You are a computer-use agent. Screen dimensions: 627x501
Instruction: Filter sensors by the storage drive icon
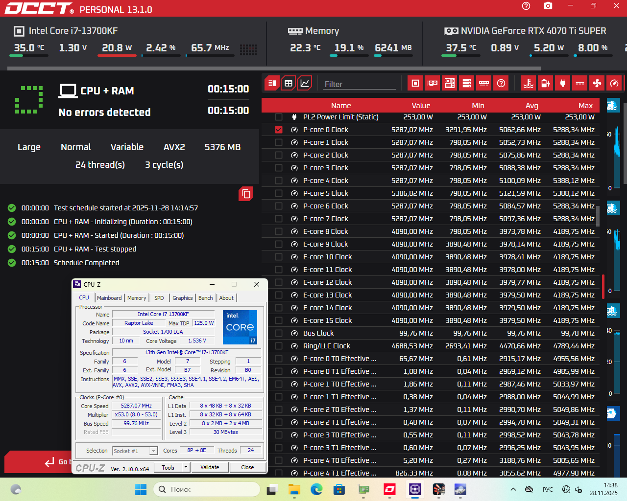point(467,83)
